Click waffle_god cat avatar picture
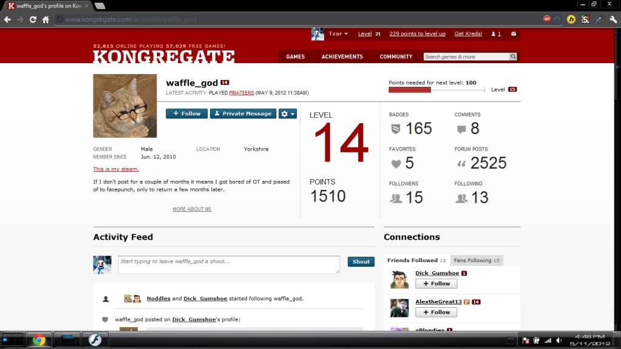The height and width of the screenshot is (349, 621). [x=125, y=106]
